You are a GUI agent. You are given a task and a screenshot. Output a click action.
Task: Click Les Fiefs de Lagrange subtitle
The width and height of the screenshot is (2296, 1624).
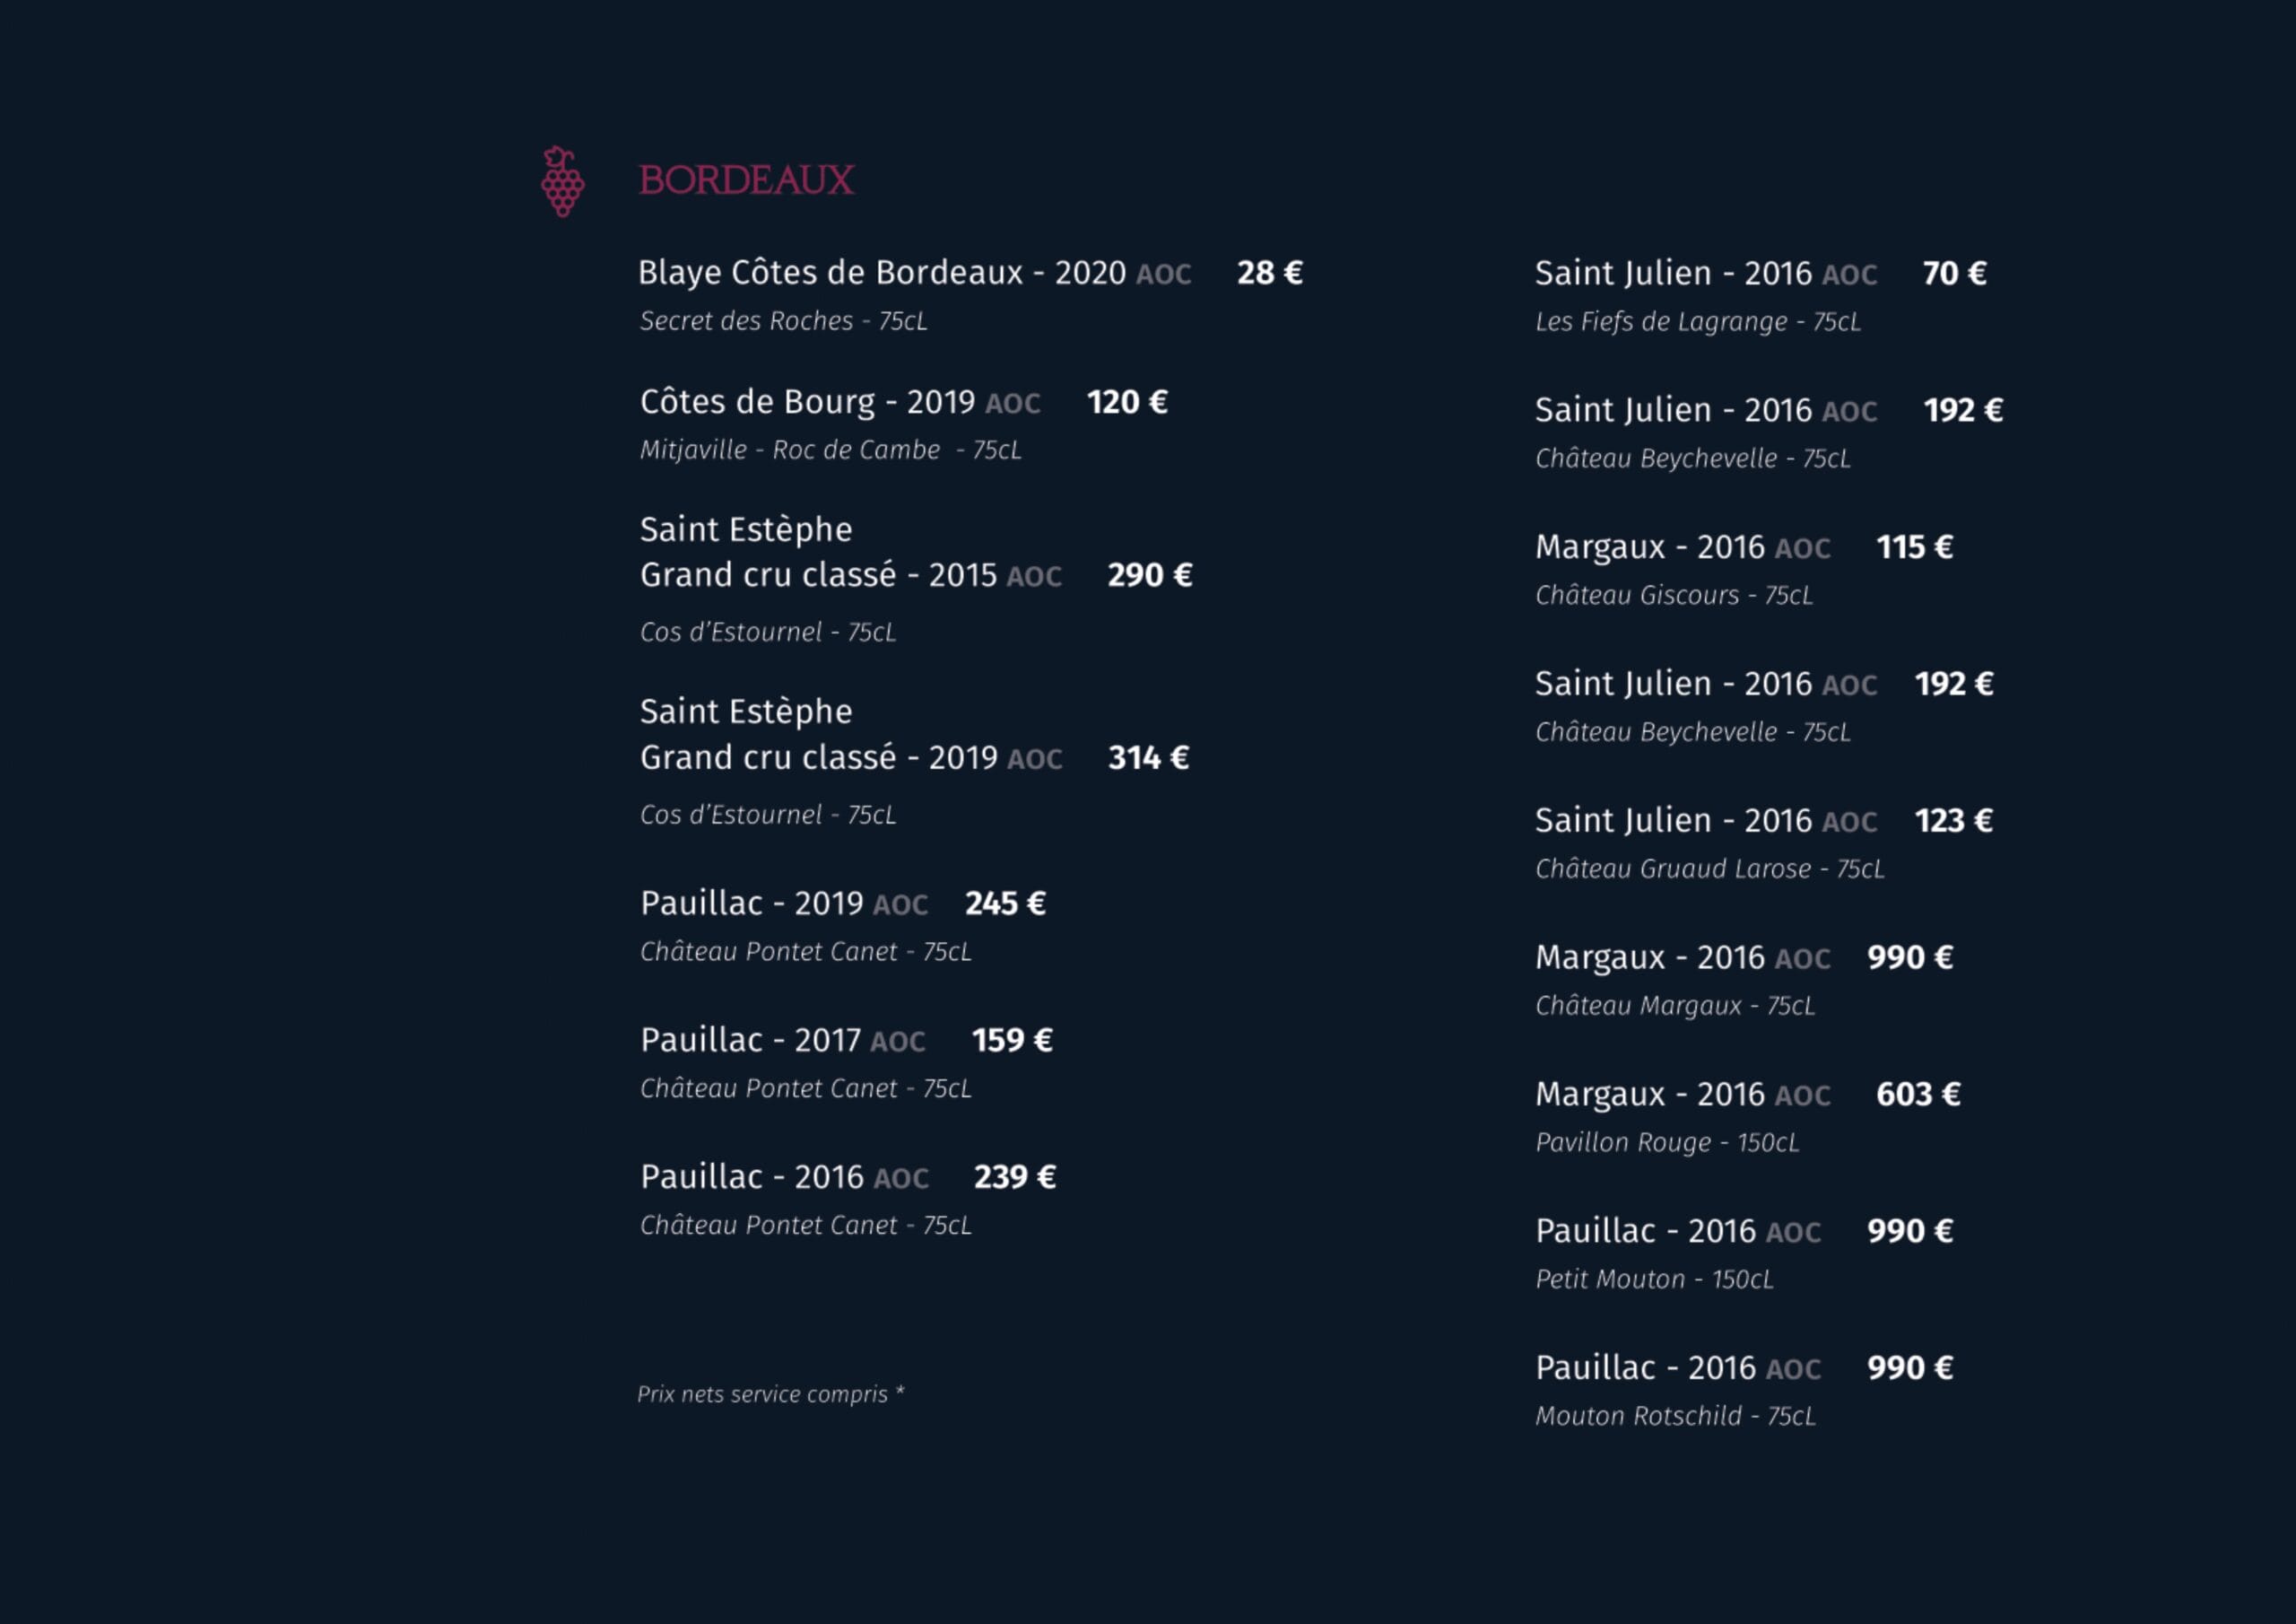(x=1697, y=322)
